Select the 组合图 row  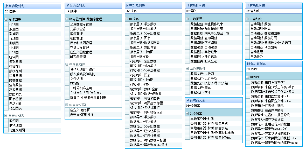32,57
